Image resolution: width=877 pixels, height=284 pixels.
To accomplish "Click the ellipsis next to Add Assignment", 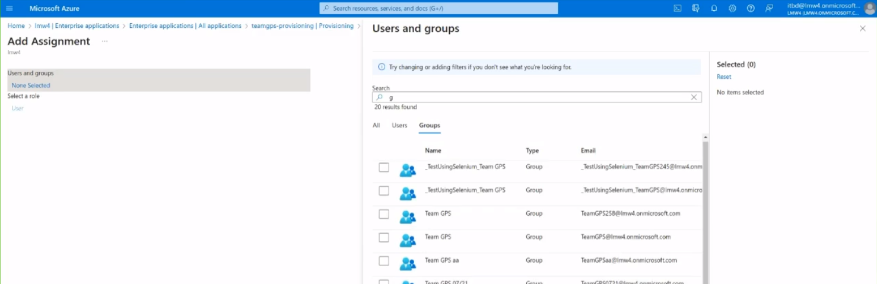I will [105, 42].
